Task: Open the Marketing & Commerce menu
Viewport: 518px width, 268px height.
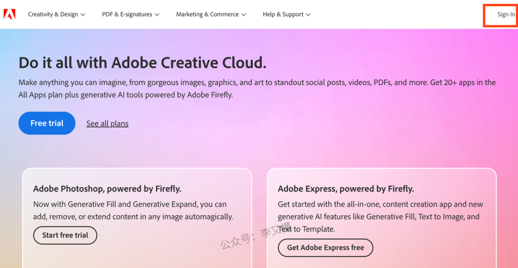Action: 207,15
